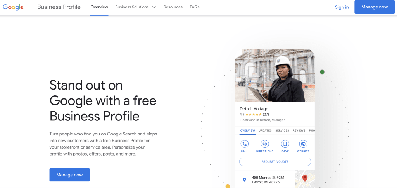Click the Sign in link
The width and height of the screenshot is (397, 188).
tap(342, 7)
